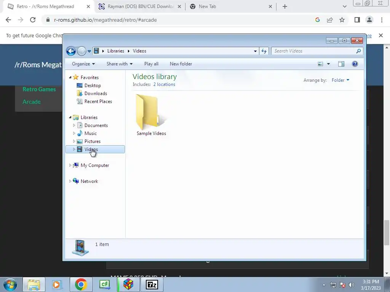This screenshot has width=390, height=292.
Task: Open Chrome profile icon
Action: [369, 20]
